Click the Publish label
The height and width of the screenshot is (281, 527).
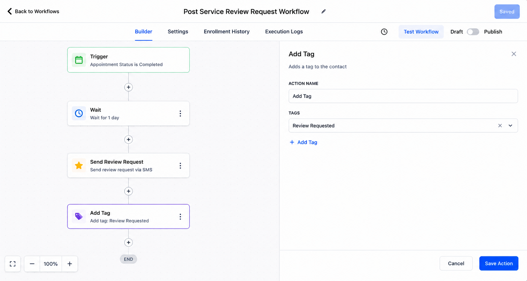coord(493,32)
